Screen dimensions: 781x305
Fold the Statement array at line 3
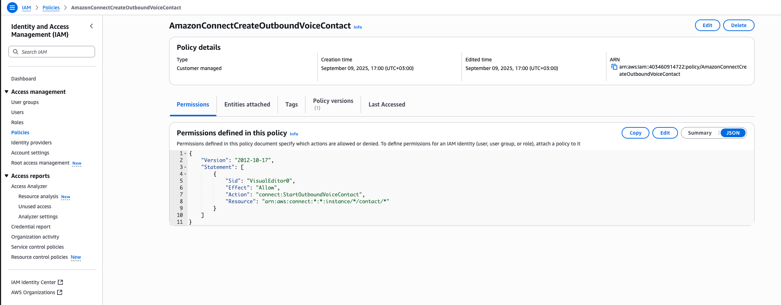point(185,167)
